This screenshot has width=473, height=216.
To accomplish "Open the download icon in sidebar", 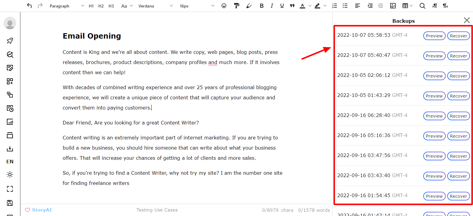I will (x=10, y=149).
